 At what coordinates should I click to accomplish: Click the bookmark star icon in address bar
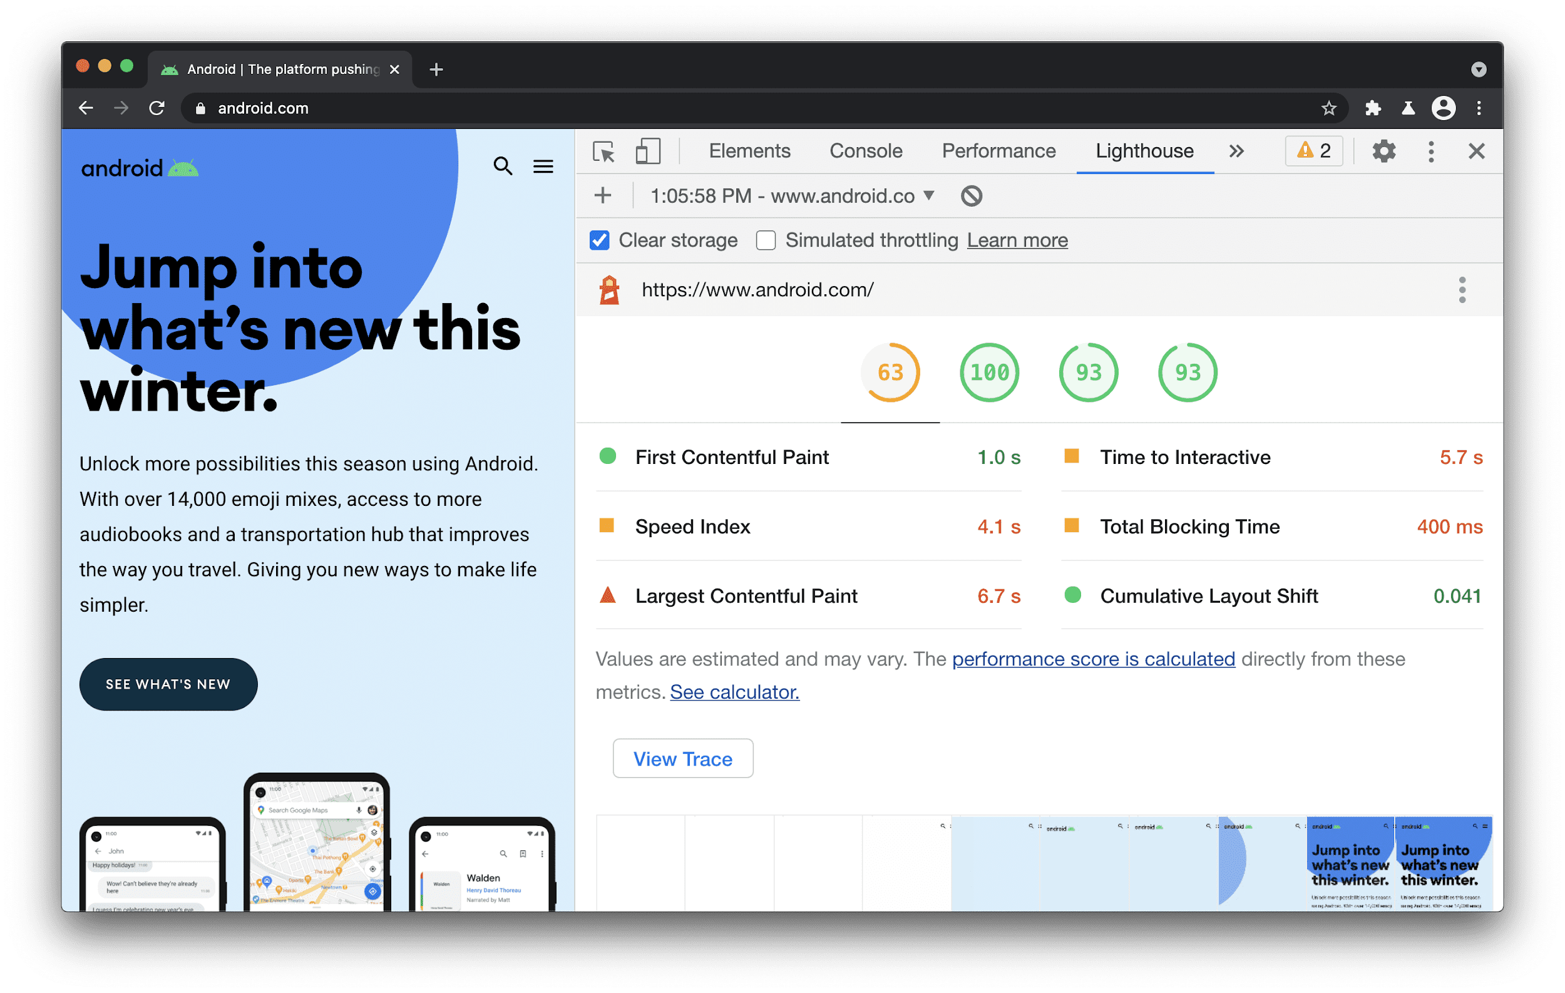[x=1331, y=108]
